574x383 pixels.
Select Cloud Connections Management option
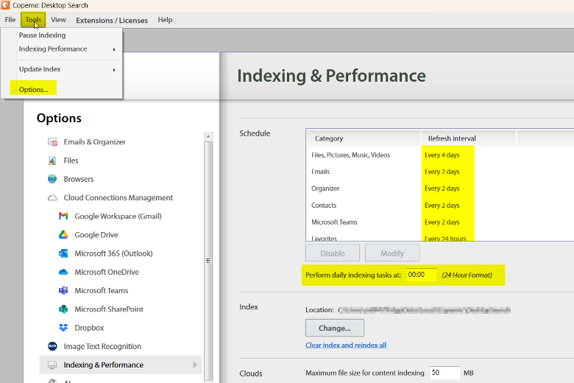pos(118,197)
